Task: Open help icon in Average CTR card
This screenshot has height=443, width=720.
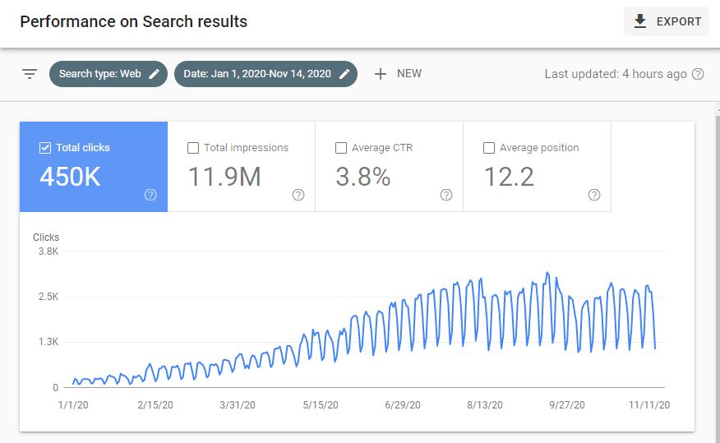Action: pyautogui.click(x=446, y=195)
